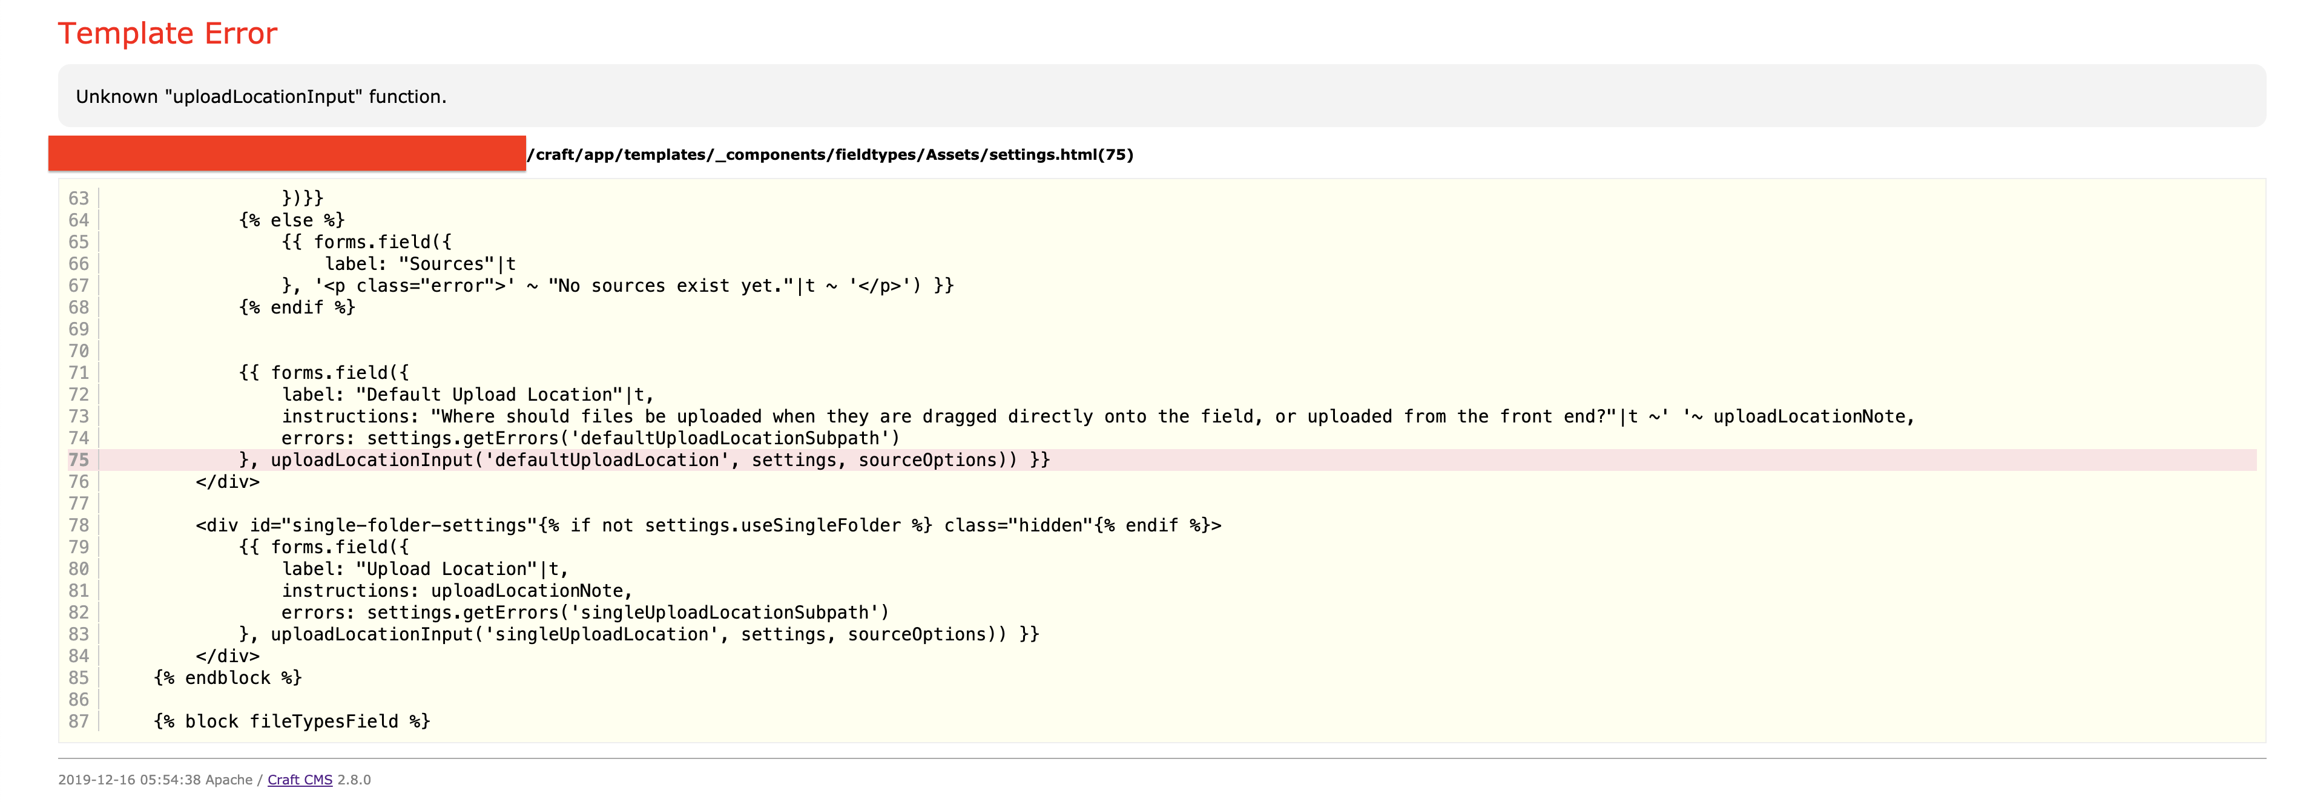Click label "Upload Location" on line 80
Viewport: 2309px width, 805px height.
click(x=425, y=569)
